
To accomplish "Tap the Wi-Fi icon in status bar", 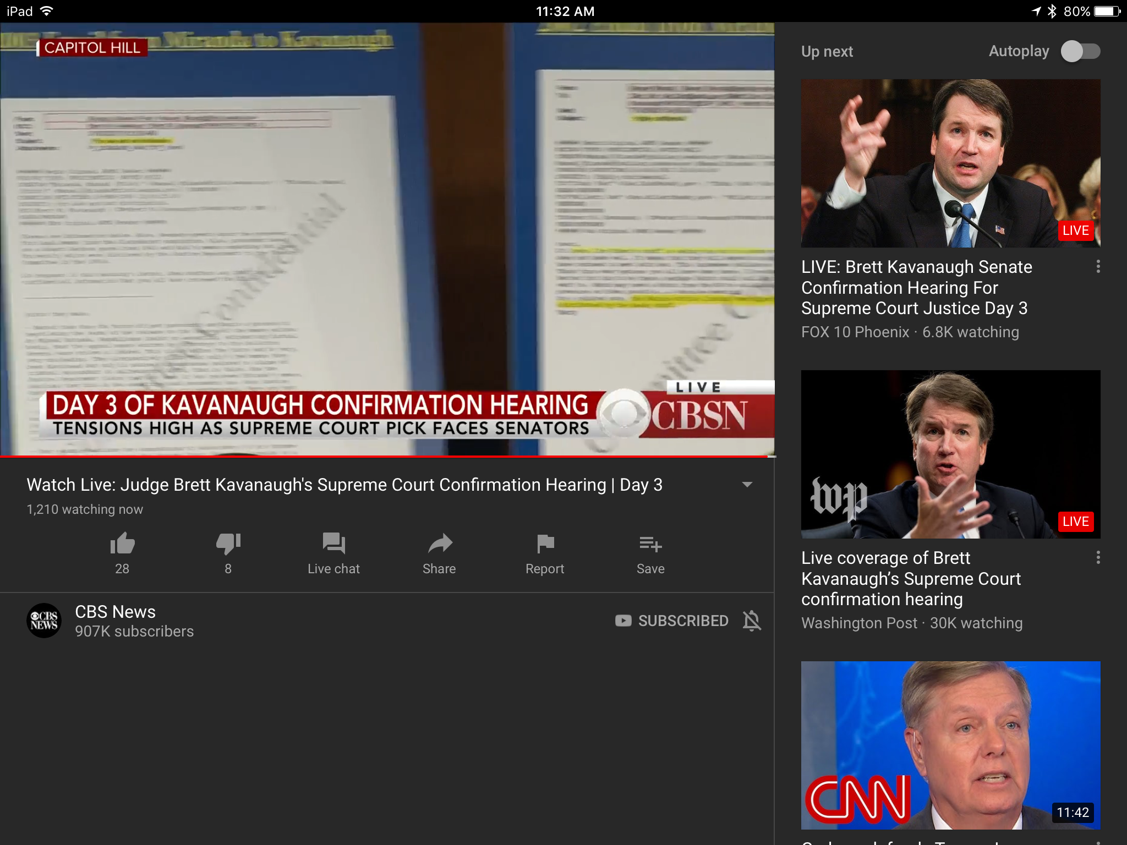I will point(47,11).
